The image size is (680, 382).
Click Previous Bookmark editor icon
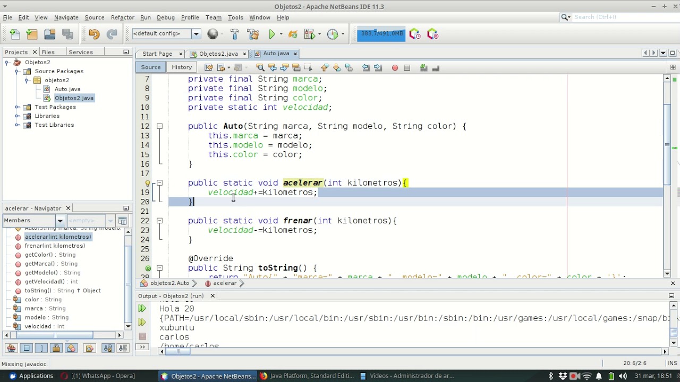tap(325, 67)
